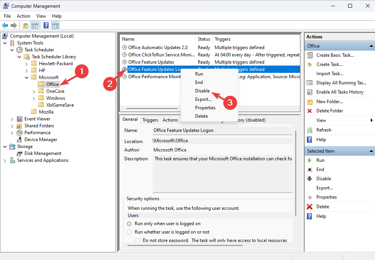Sort tasks by the Name column header
Image resolution: width=375 pixels, height=260 pixels.
158,39
